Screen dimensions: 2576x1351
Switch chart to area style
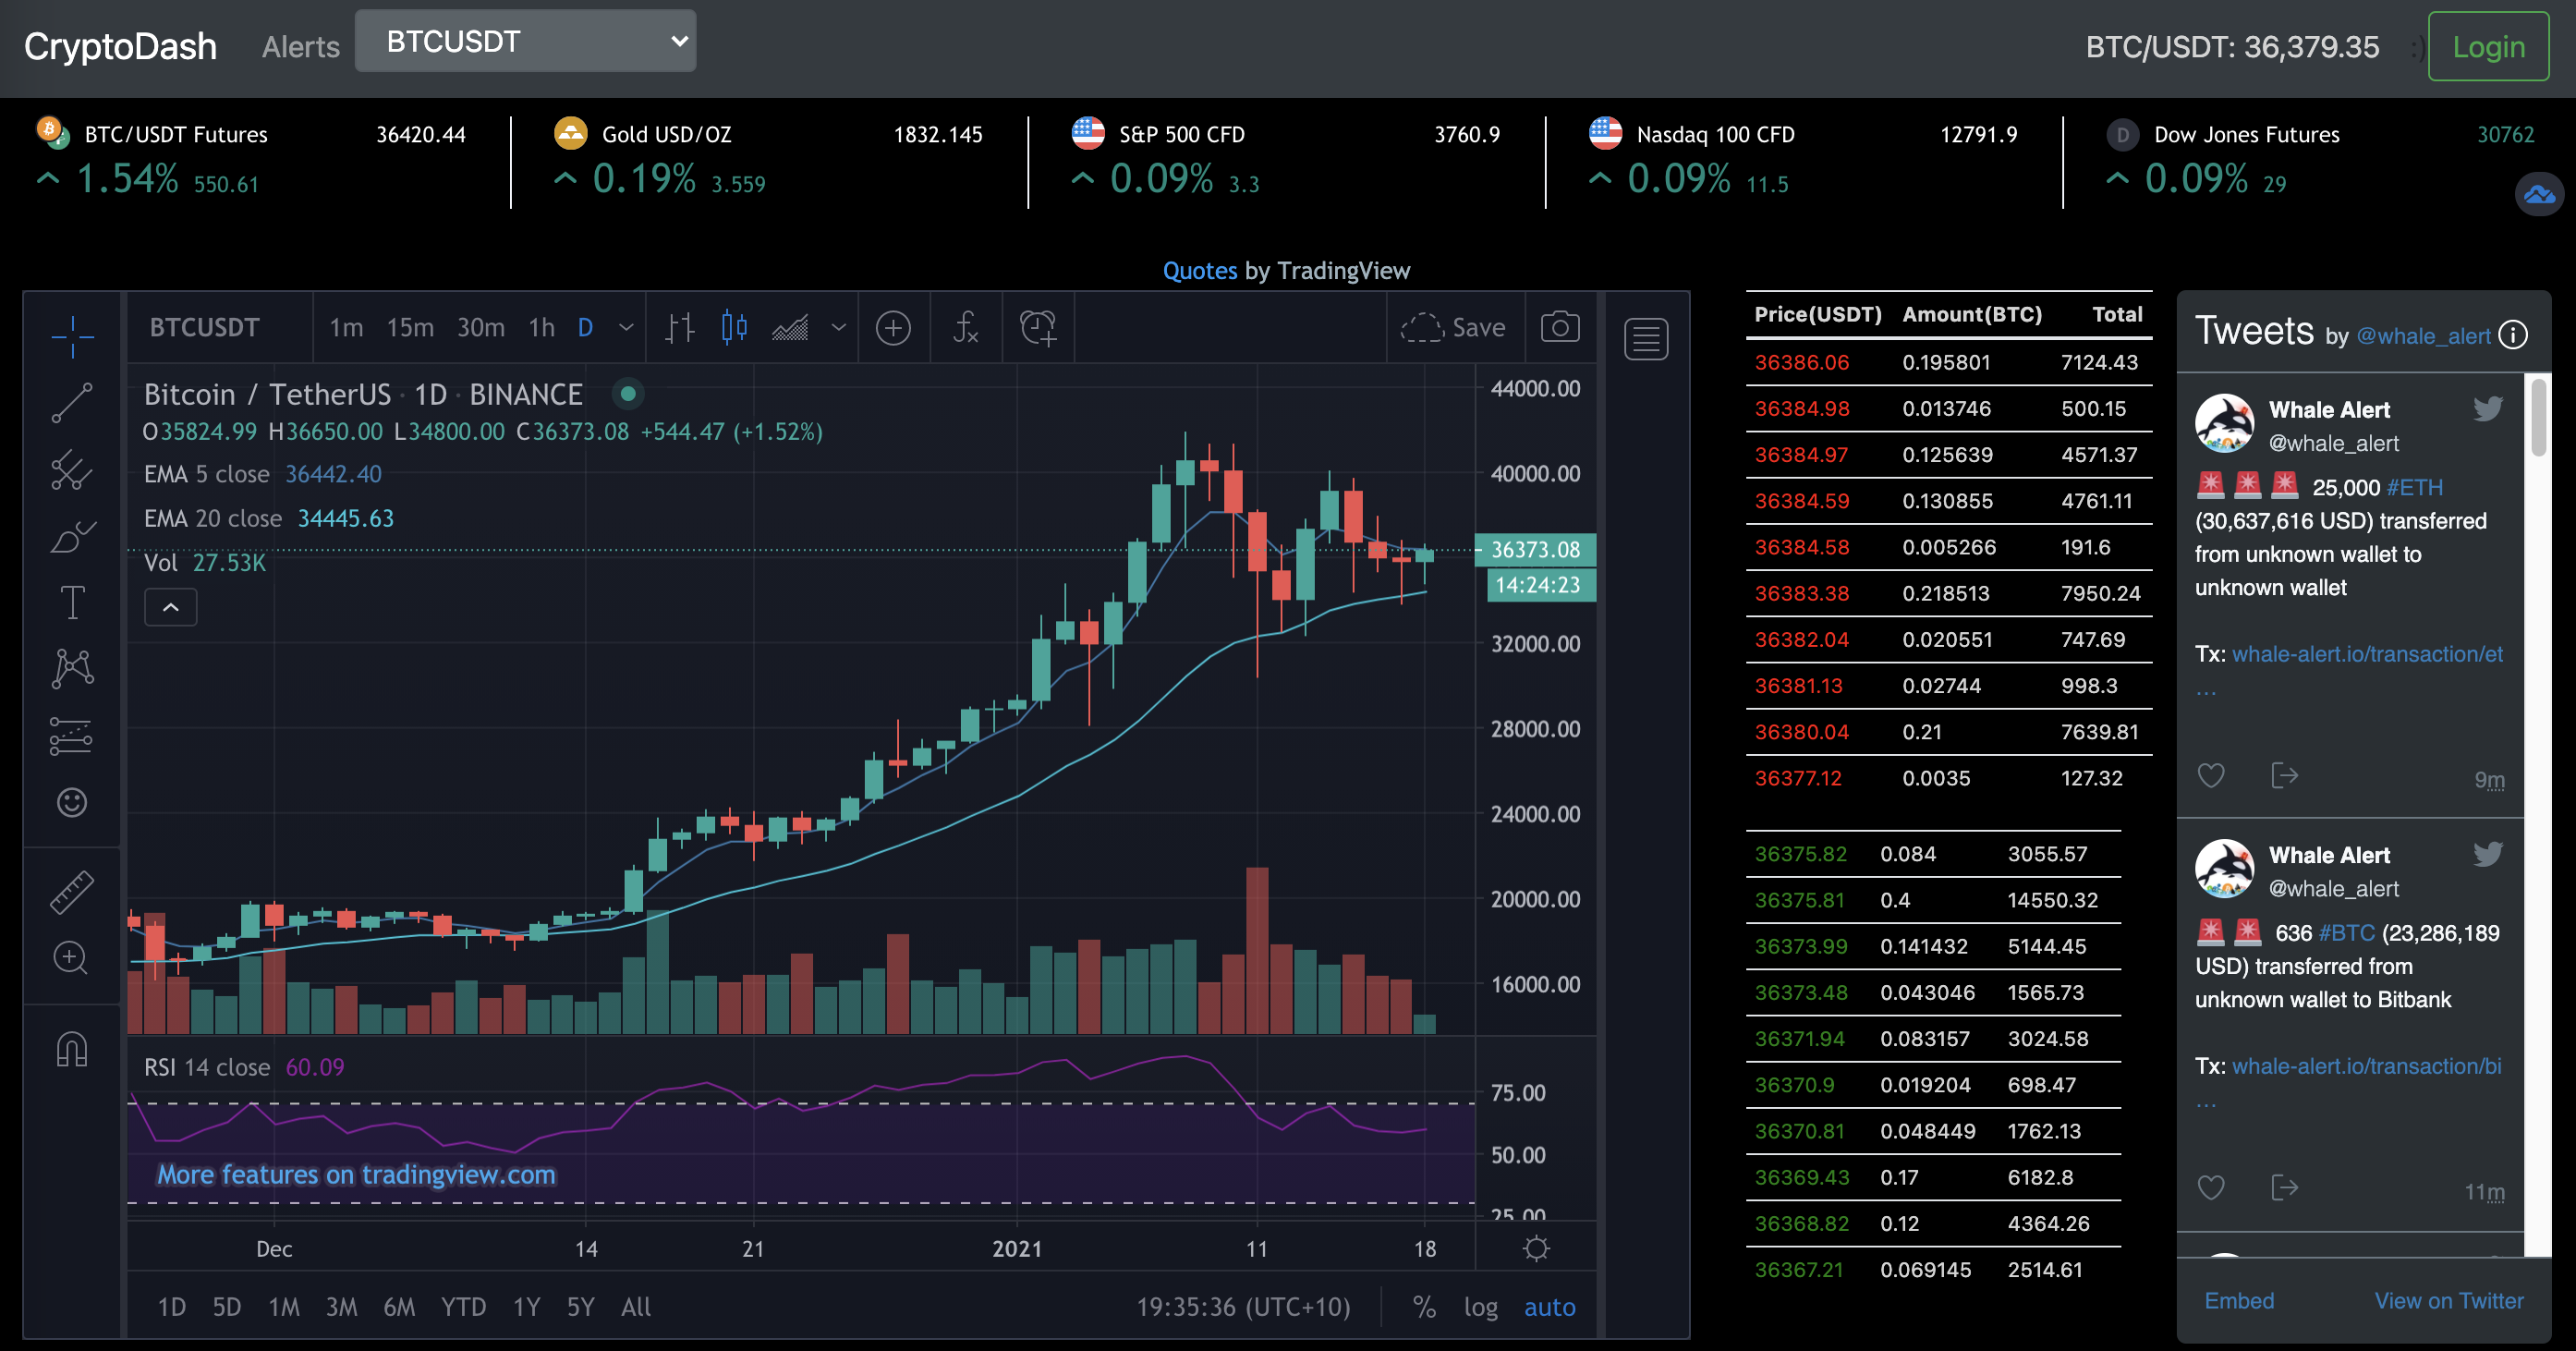coord(790,327)
